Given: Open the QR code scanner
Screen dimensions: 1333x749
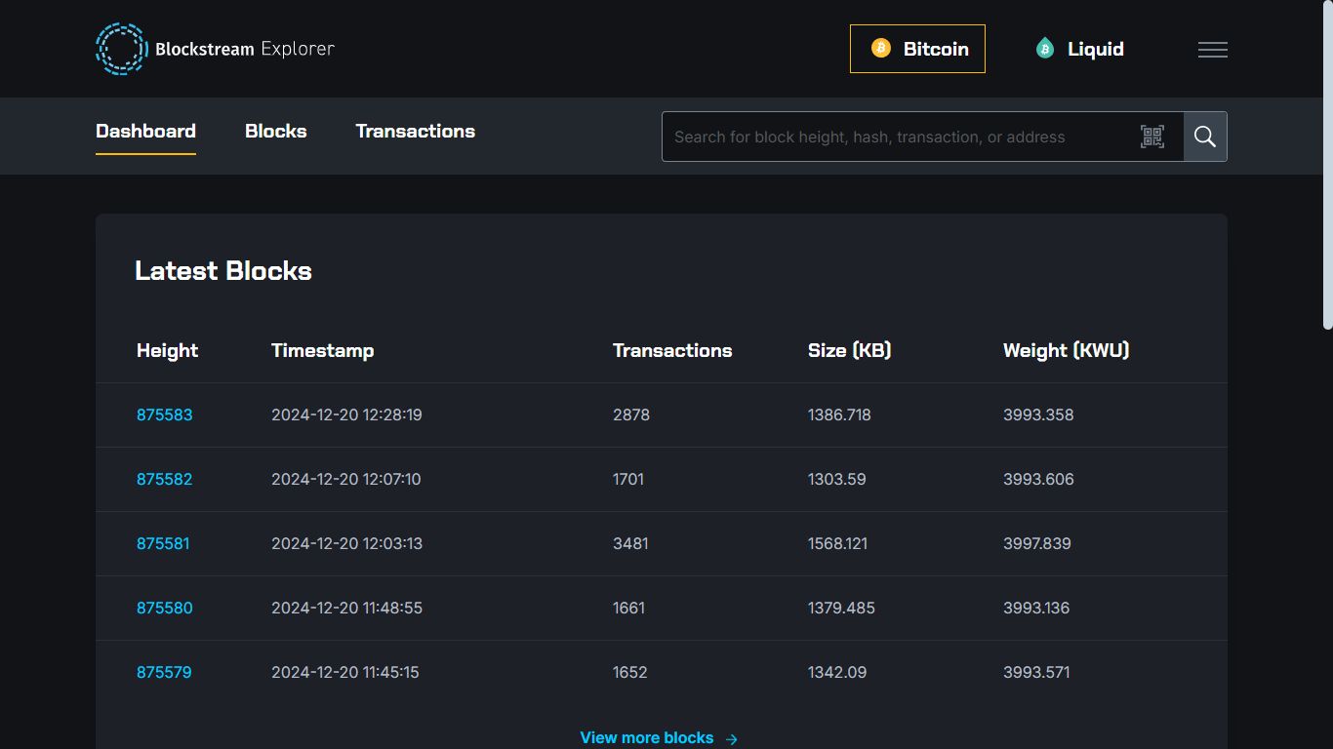Looking at the screenshot, I should tap(1151, 137).
